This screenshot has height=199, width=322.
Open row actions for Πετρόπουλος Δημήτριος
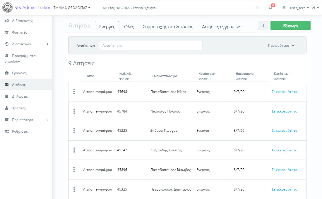74,189
